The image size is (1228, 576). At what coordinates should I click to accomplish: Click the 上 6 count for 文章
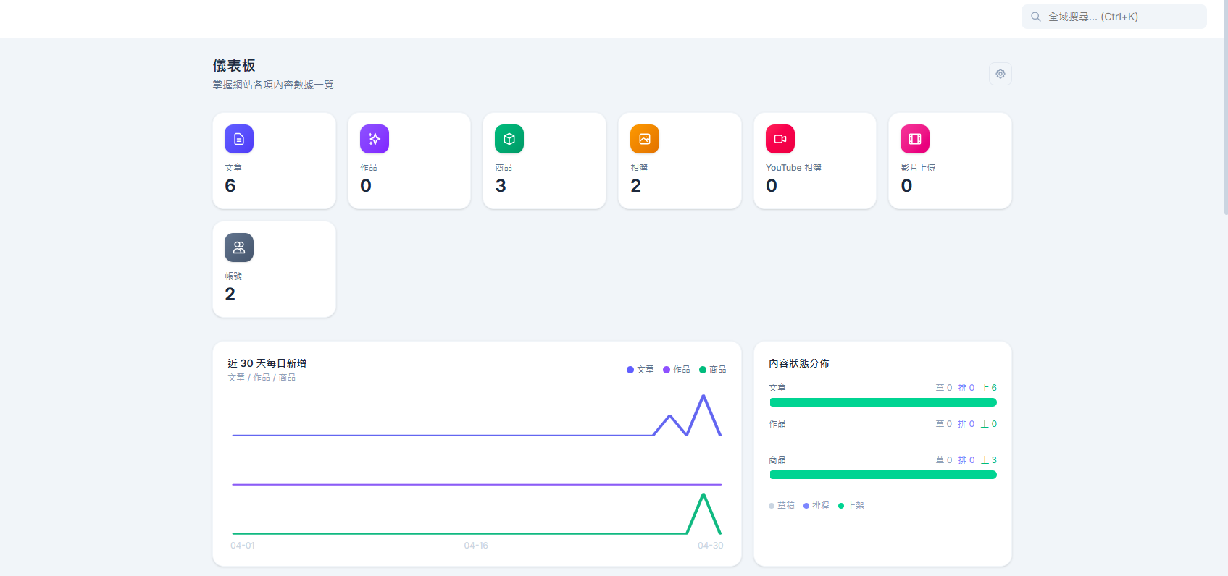989,388
